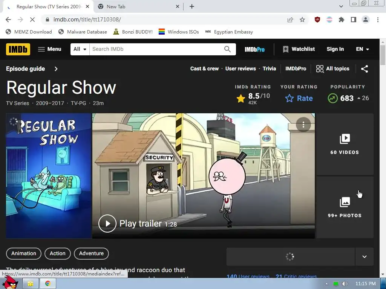The height and width of the screenshot is (289, 386).
Task: Click the Episode guide chevron arrow
Action: [56, 69]
